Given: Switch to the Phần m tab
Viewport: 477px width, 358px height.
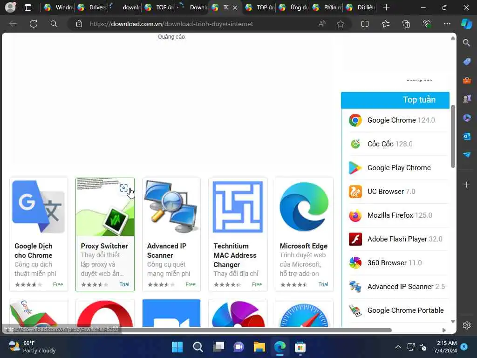Looking at the screenshot, I should tap(327, 7).
